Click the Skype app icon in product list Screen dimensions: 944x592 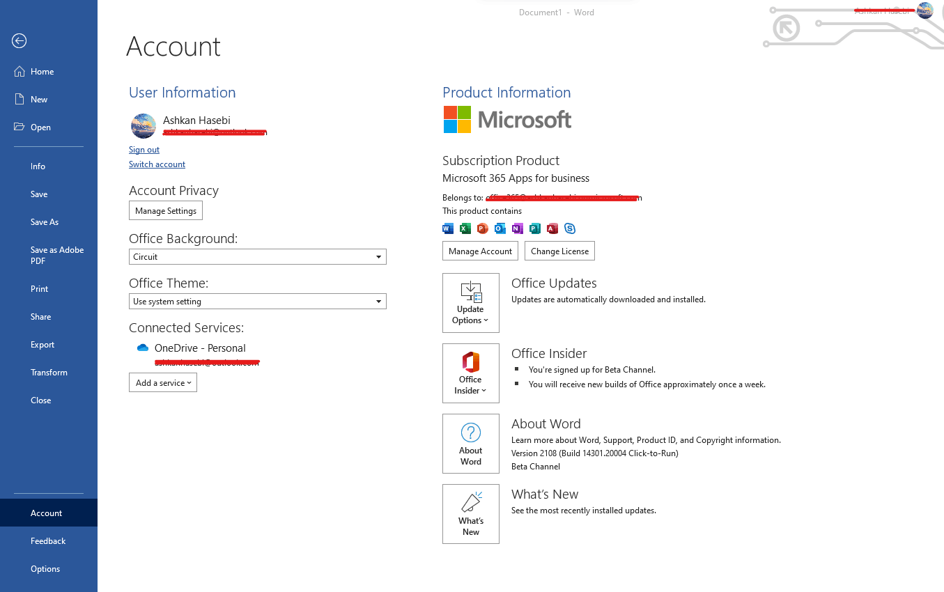click(570, 228)
